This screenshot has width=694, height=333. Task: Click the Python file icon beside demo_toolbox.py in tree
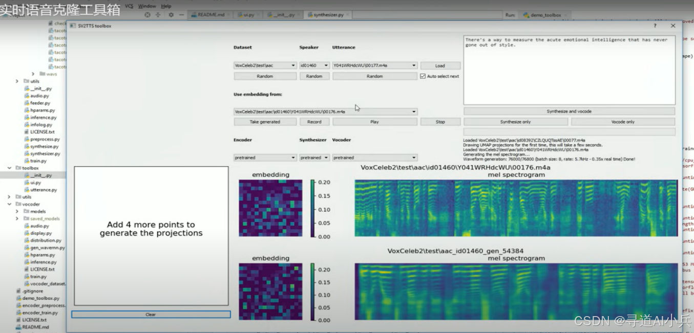click(19, 298)
